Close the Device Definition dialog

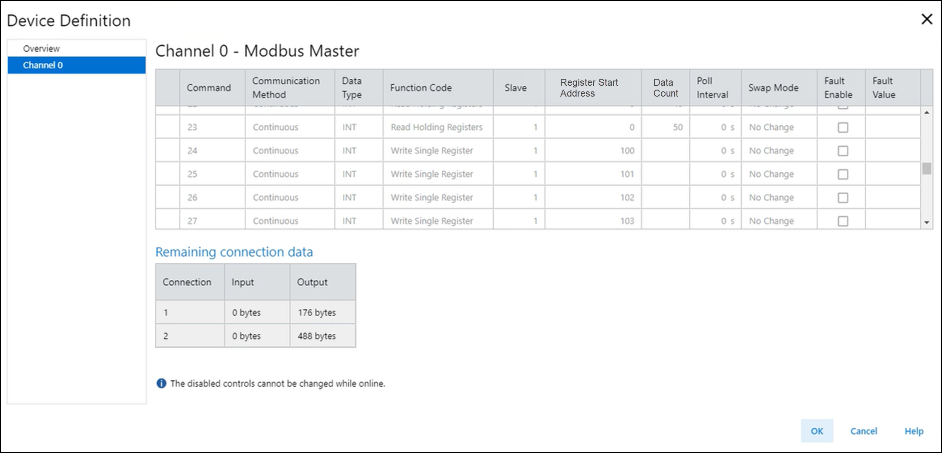[x=927, y=19]
